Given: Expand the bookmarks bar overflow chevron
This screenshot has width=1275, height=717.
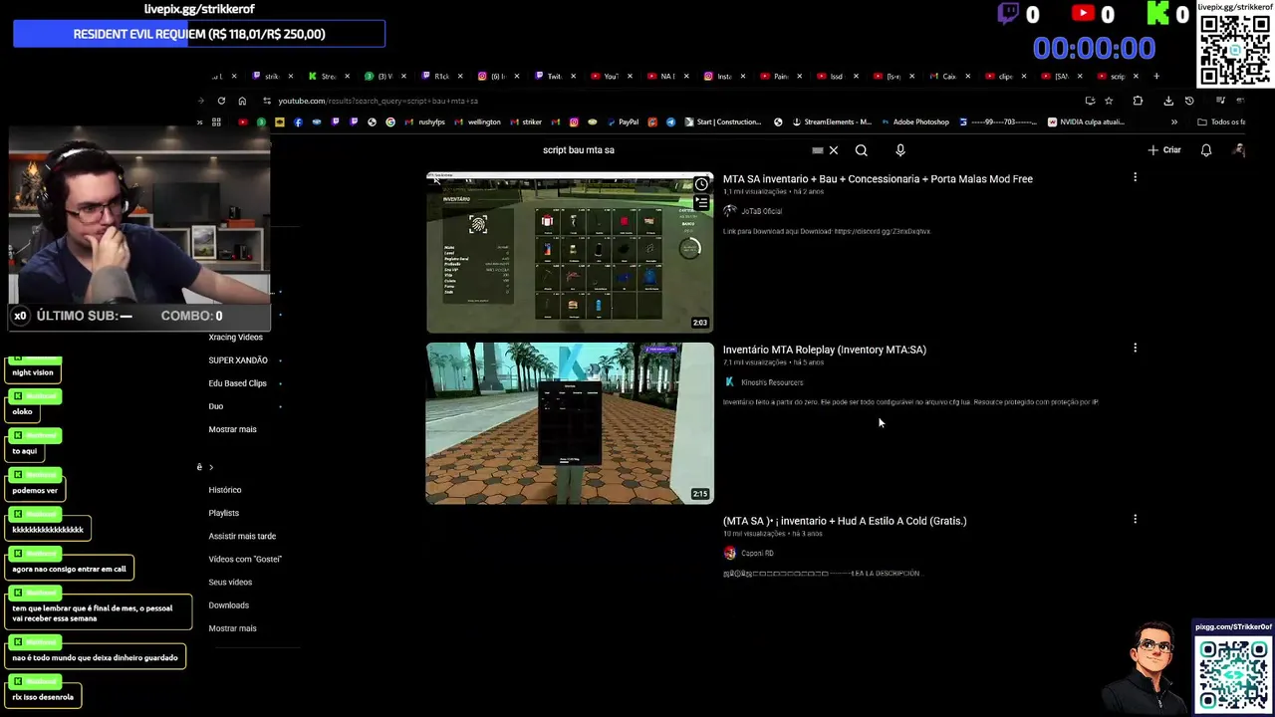Looking at the screenshot, I should coord(1174,122).
